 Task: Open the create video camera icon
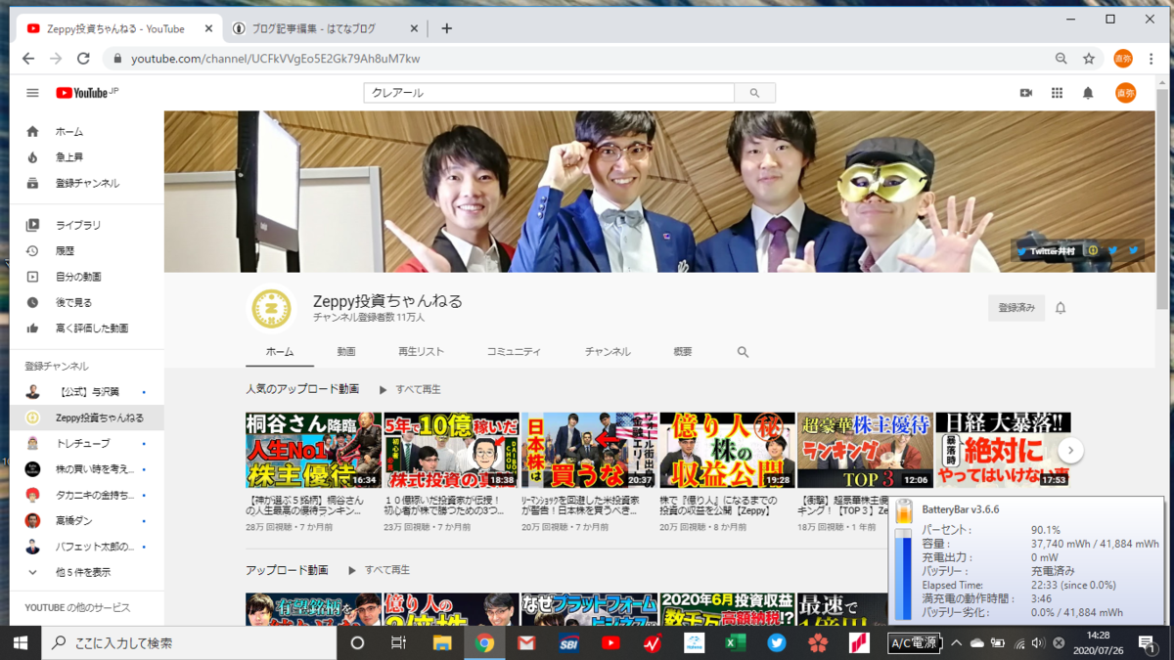tap(1025, 93)
